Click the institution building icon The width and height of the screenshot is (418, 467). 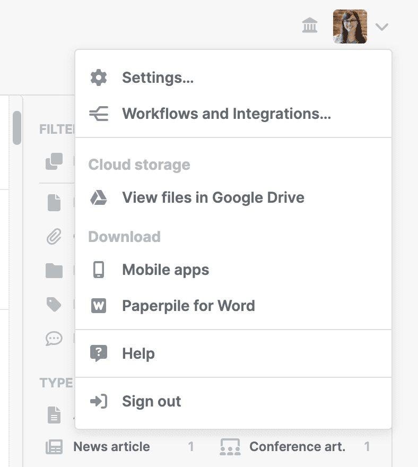310,25
